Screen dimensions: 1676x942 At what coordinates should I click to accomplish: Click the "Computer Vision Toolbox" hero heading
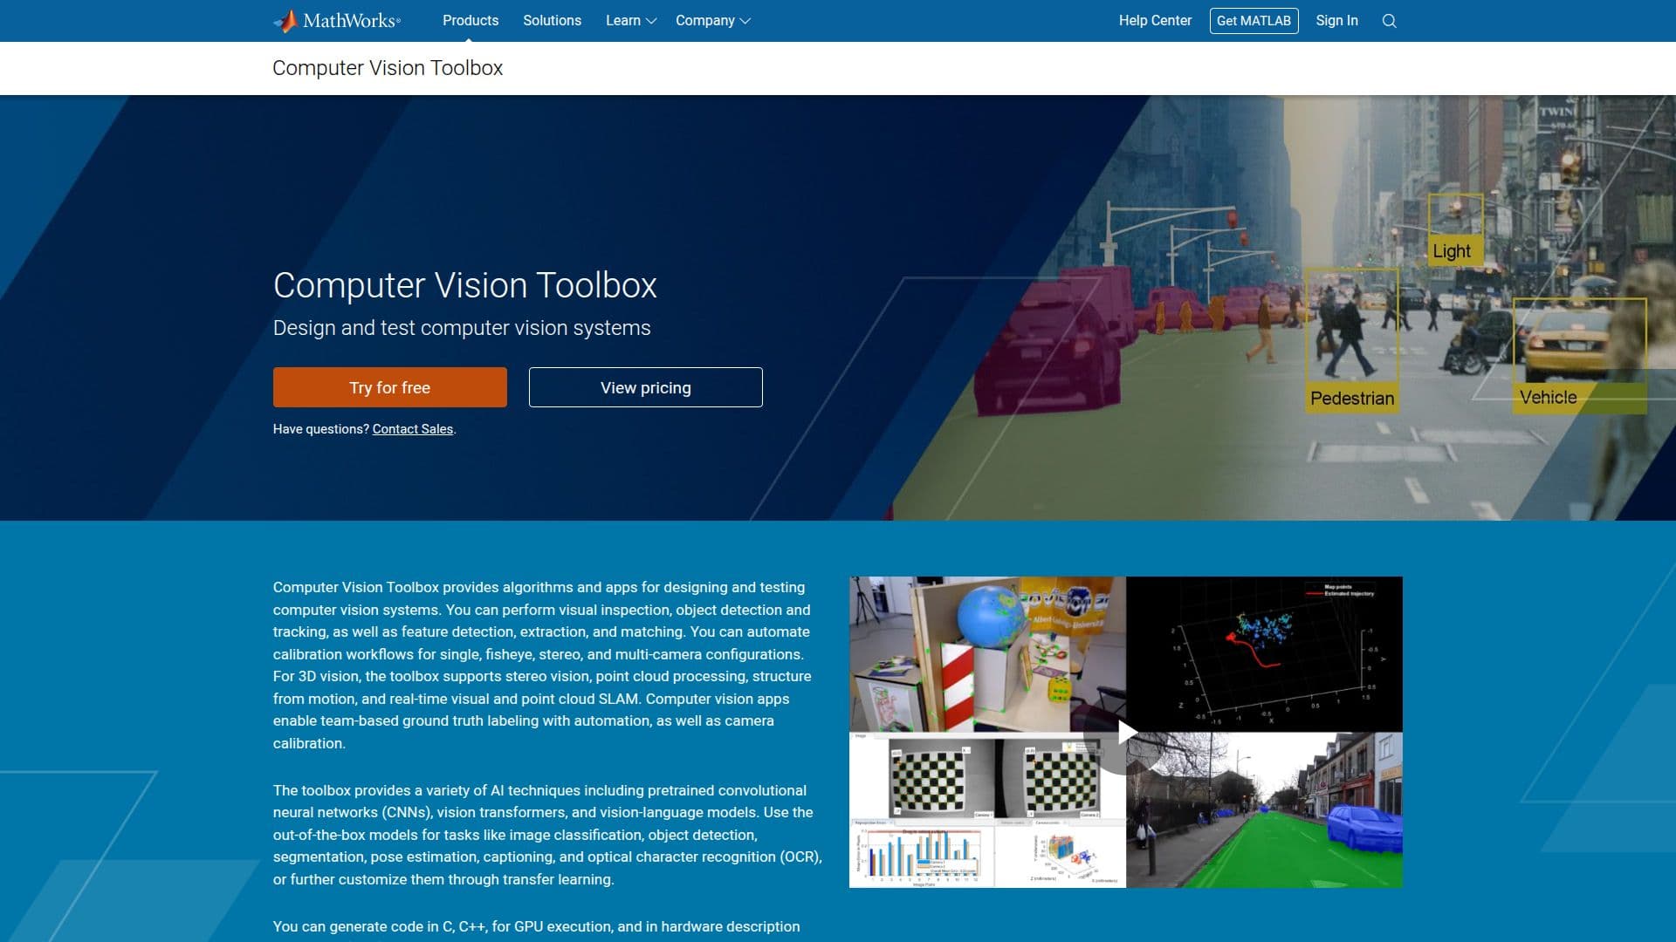click(465, 285)
